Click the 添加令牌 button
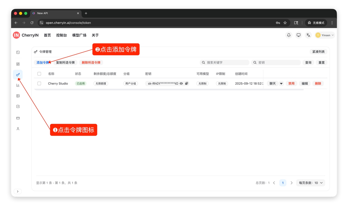Image resolution: width=348 pixels, height=210 pixels. pyautogui.click(x=43, y=63)
